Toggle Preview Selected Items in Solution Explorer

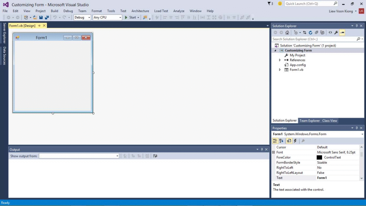click(342, 33)
